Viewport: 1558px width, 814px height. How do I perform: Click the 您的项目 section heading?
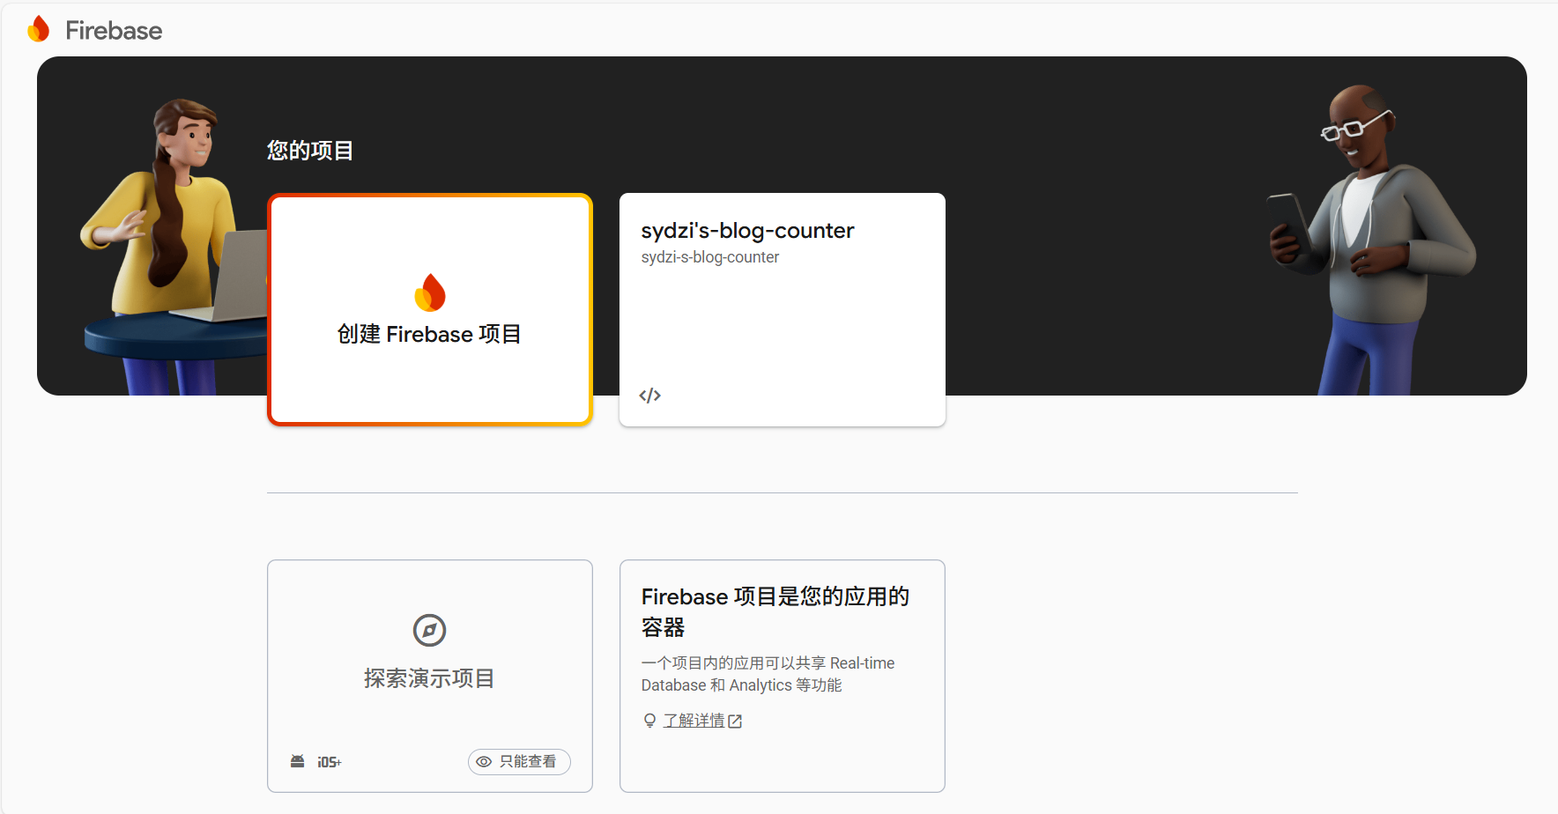[x=310, y=151]
